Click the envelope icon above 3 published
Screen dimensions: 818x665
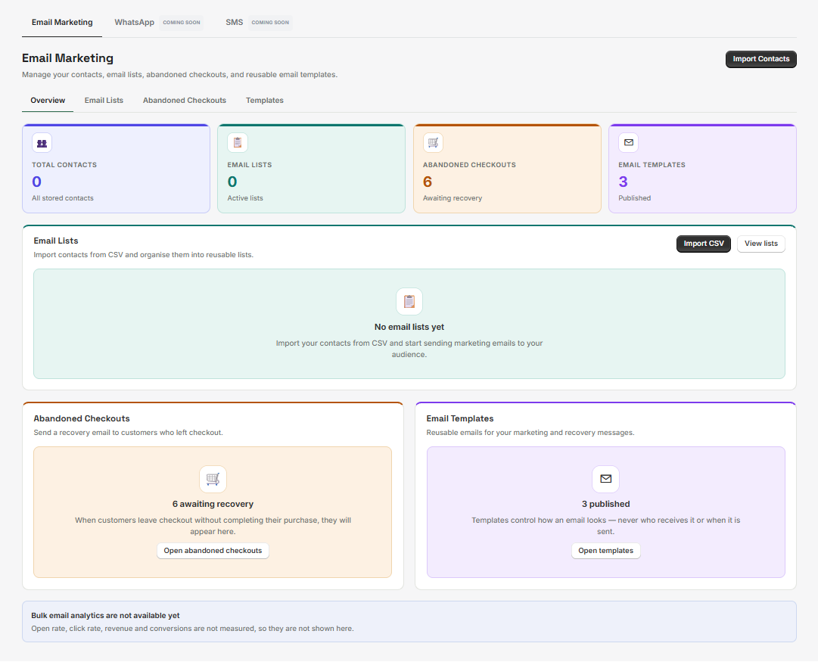tap(605, 481)
